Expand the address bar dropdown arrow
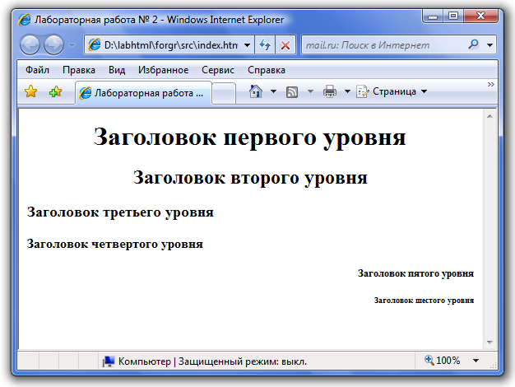The width and height of the screenshot is (515, 387). [248, 45]
